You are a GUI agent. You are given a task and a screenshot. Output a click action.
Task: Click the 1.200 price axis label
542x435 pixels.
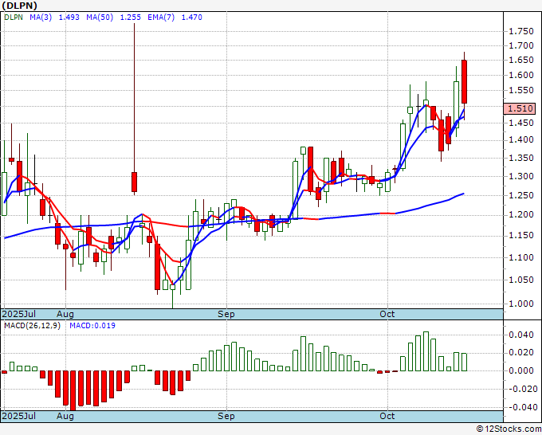521,215
